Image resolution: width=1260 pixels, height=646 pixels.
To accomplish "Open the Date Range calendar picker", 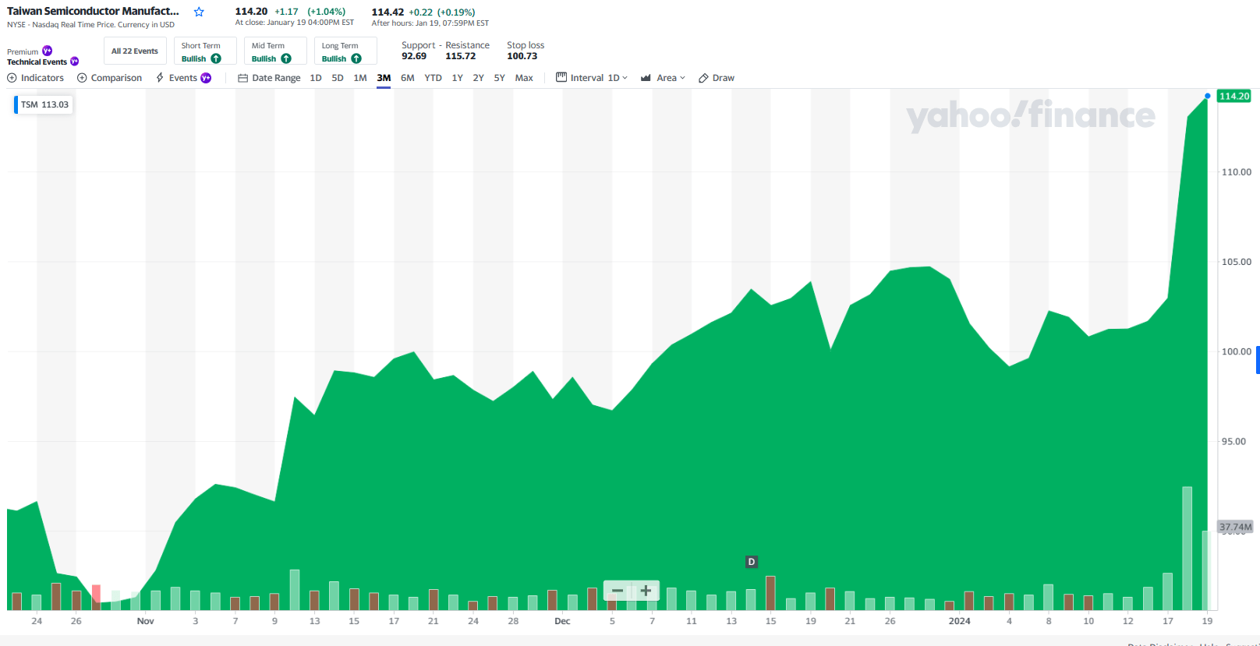I will point(269,78).
